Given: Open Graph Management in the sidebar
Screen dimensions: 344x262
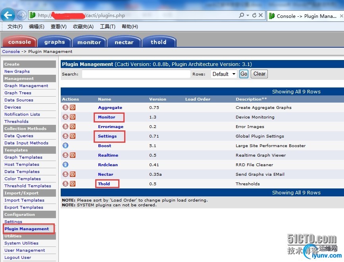Looking at the screenshot, I should pyautogui.click(x=26, y=86).
